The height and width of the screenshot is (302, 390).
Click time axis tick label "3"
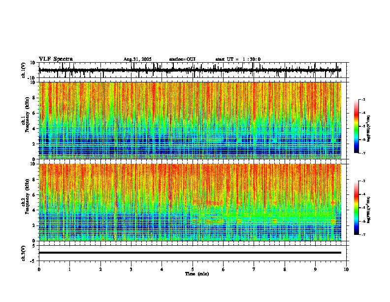(x=131, y=269)
